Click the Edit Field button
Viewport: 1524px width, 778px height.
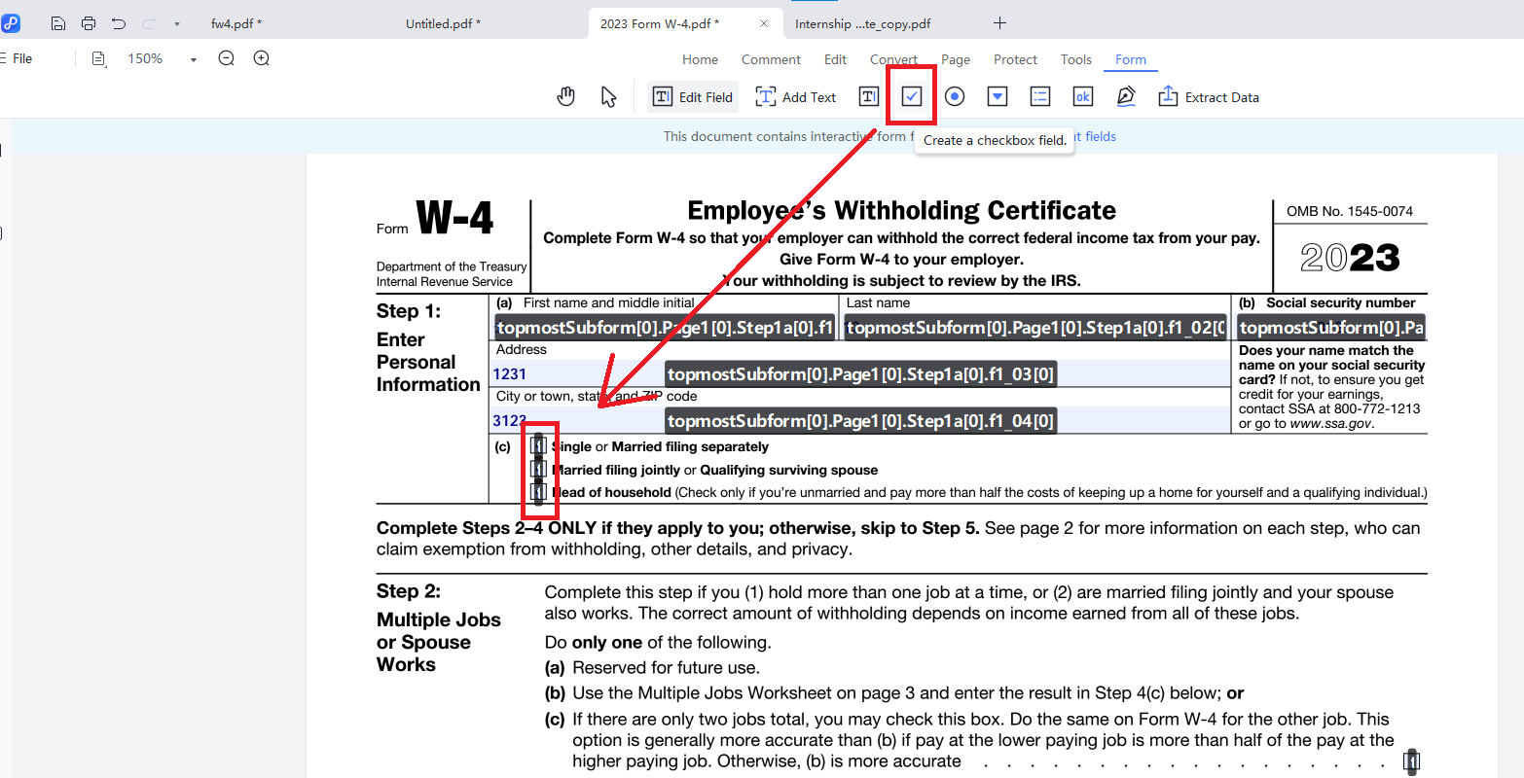(x=693, y=96)
